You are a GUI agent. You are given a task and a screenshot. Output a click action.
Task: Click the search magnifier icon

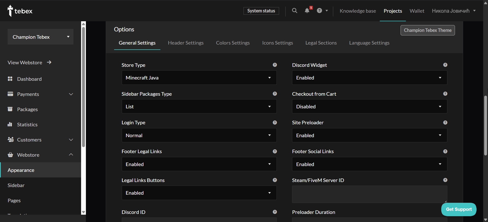(x=295, y=11)
